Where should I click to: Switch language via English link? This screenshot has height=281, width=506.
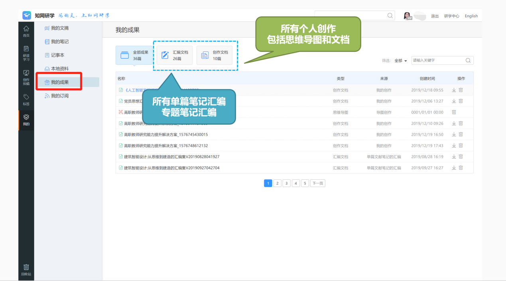click(471, 16)
